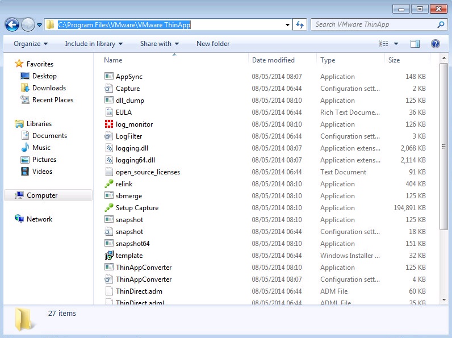Click the folder icon in address bar

pyautogui.click(x=51, y=25)
